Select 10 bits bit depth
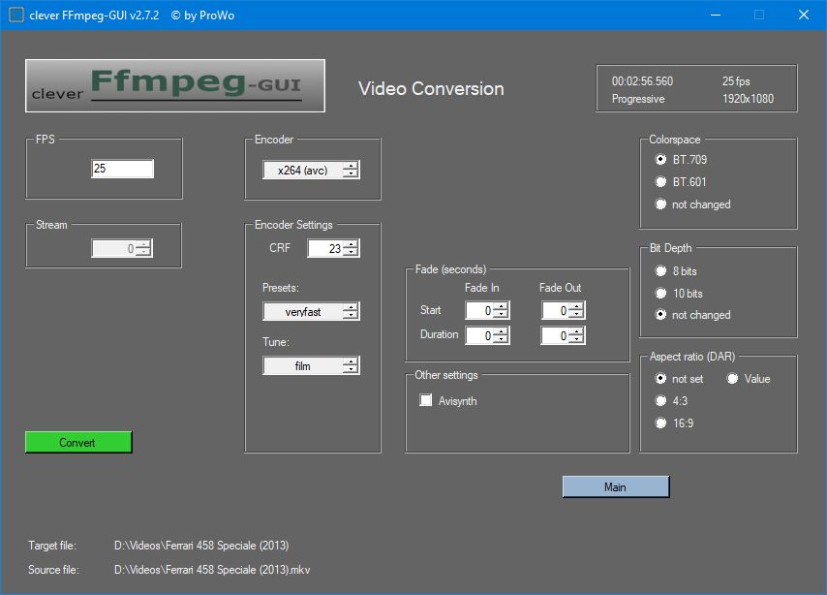Screen dimensions: 827x595 coord(661,294)
